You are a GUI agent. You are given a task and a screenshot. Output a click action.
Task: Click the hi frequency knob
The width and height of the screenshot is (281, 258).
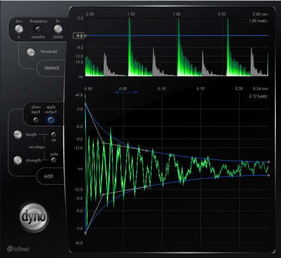(58, 29)
